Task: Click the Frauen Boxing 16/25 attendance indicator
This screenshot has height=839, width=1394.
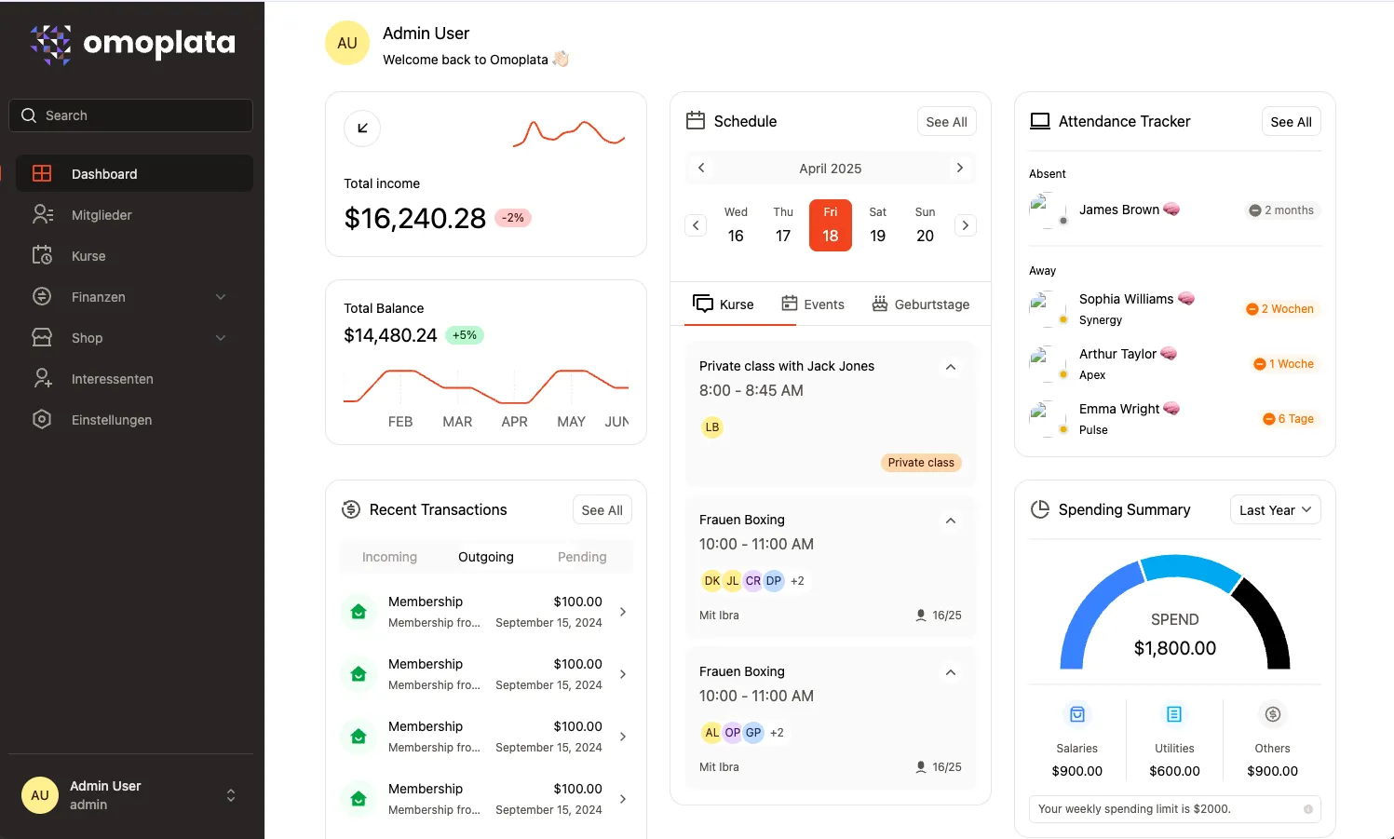Action: [x=938, y=615]
